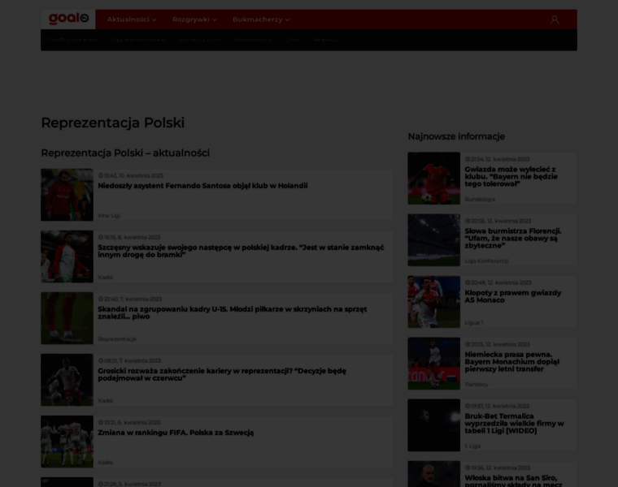
Task: Read the U-15 scandal article
Action: coord(232,312)
